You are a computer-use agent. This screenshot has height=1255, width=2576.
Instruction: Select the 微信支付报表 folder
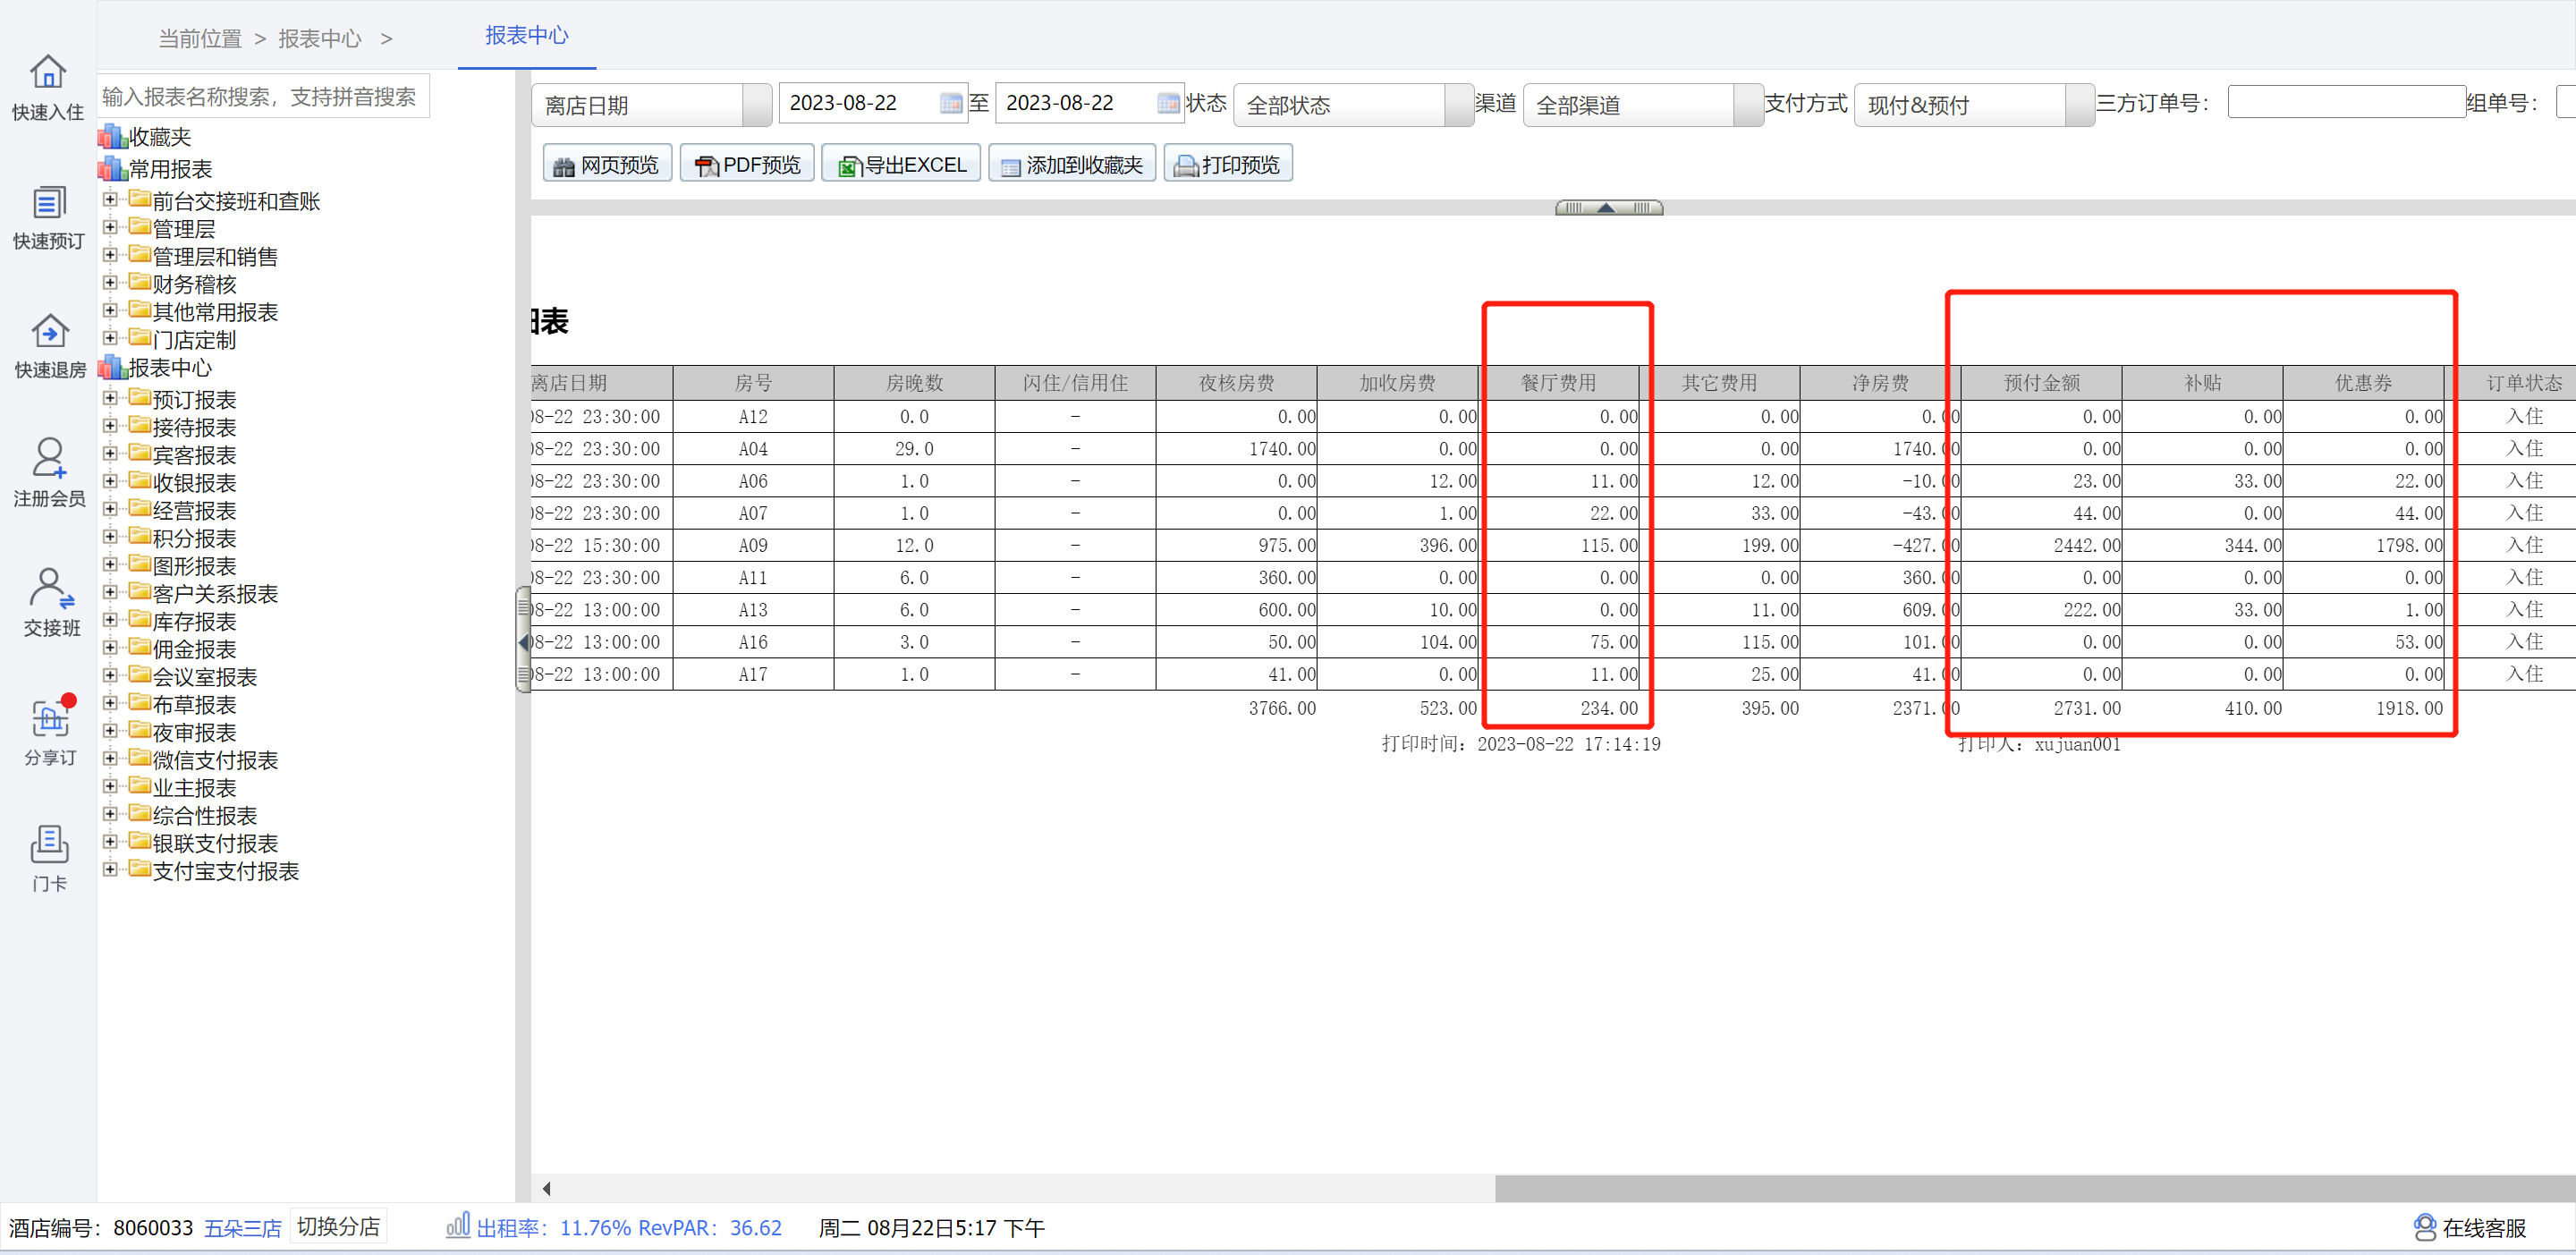point(215,760)
